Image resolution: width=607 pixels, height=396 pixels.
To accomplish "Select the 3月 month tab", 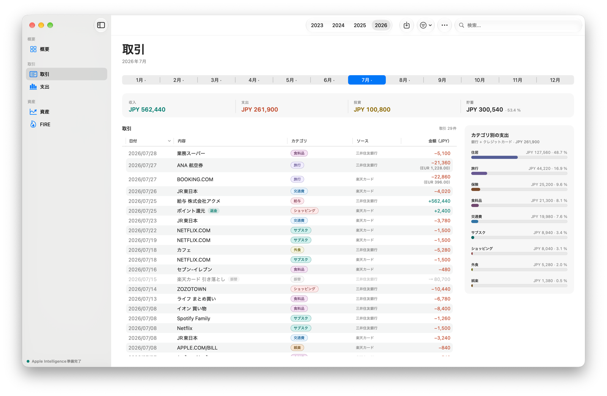I will point(216,80).
